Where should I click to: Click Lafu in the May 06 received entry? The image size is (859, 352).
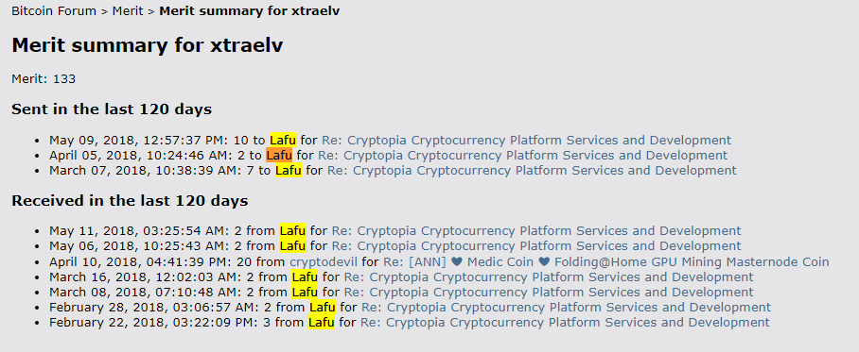pyautogui.click(x=292, y=246)
